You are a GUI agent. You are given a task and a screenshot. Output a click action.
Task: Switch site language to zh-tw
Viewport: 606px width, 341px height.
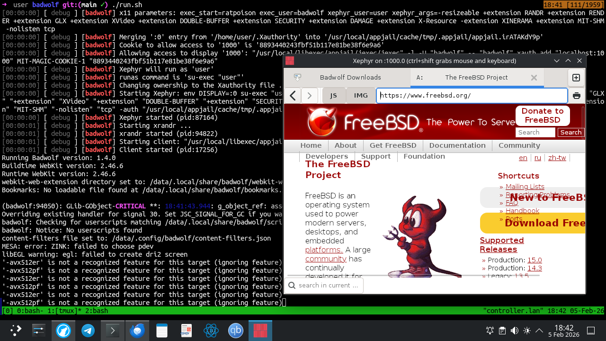click(x=557, y=158)
